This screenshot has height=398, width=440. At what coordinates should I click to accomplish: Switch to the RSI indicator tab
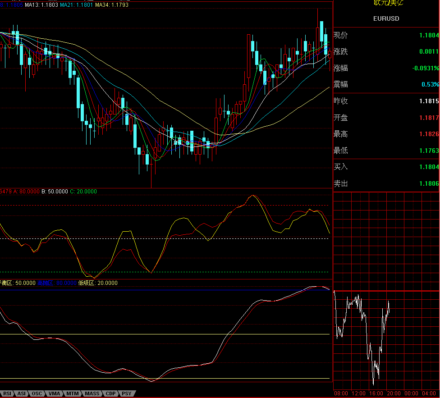[x=8, y=393]
